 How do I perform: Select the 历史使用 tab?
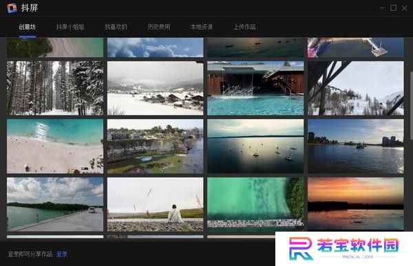click(x=159, y=27)
